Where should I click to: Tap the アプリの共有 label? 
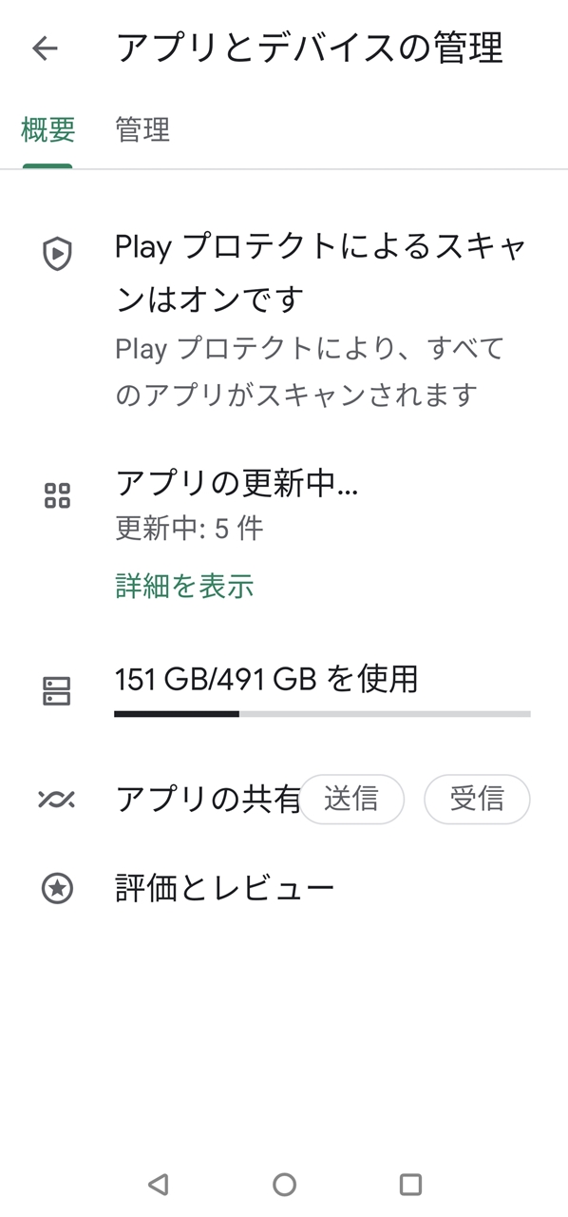click(x=208, y=800)
